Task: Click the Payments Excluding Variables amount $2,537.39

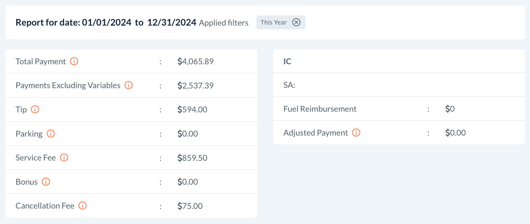Action: click(x=196, y=85)
